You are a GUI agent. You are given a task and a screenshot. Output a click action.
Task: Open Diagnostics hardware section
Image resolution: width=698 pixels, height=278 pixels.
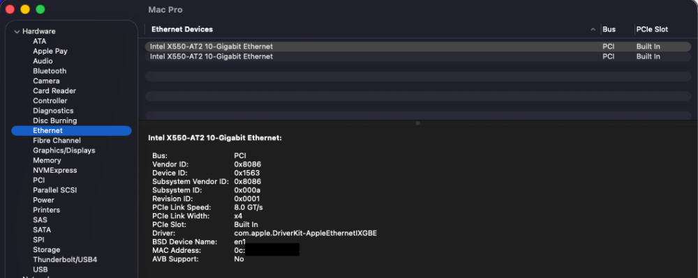53,111
